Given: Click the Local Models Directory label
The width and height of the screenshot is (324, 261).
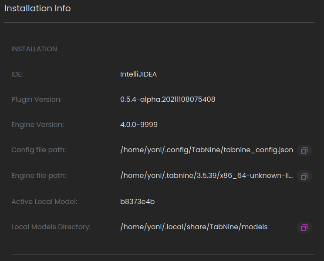Looking at the screenshot, I should pyautogui.click(x=51, y=227).
